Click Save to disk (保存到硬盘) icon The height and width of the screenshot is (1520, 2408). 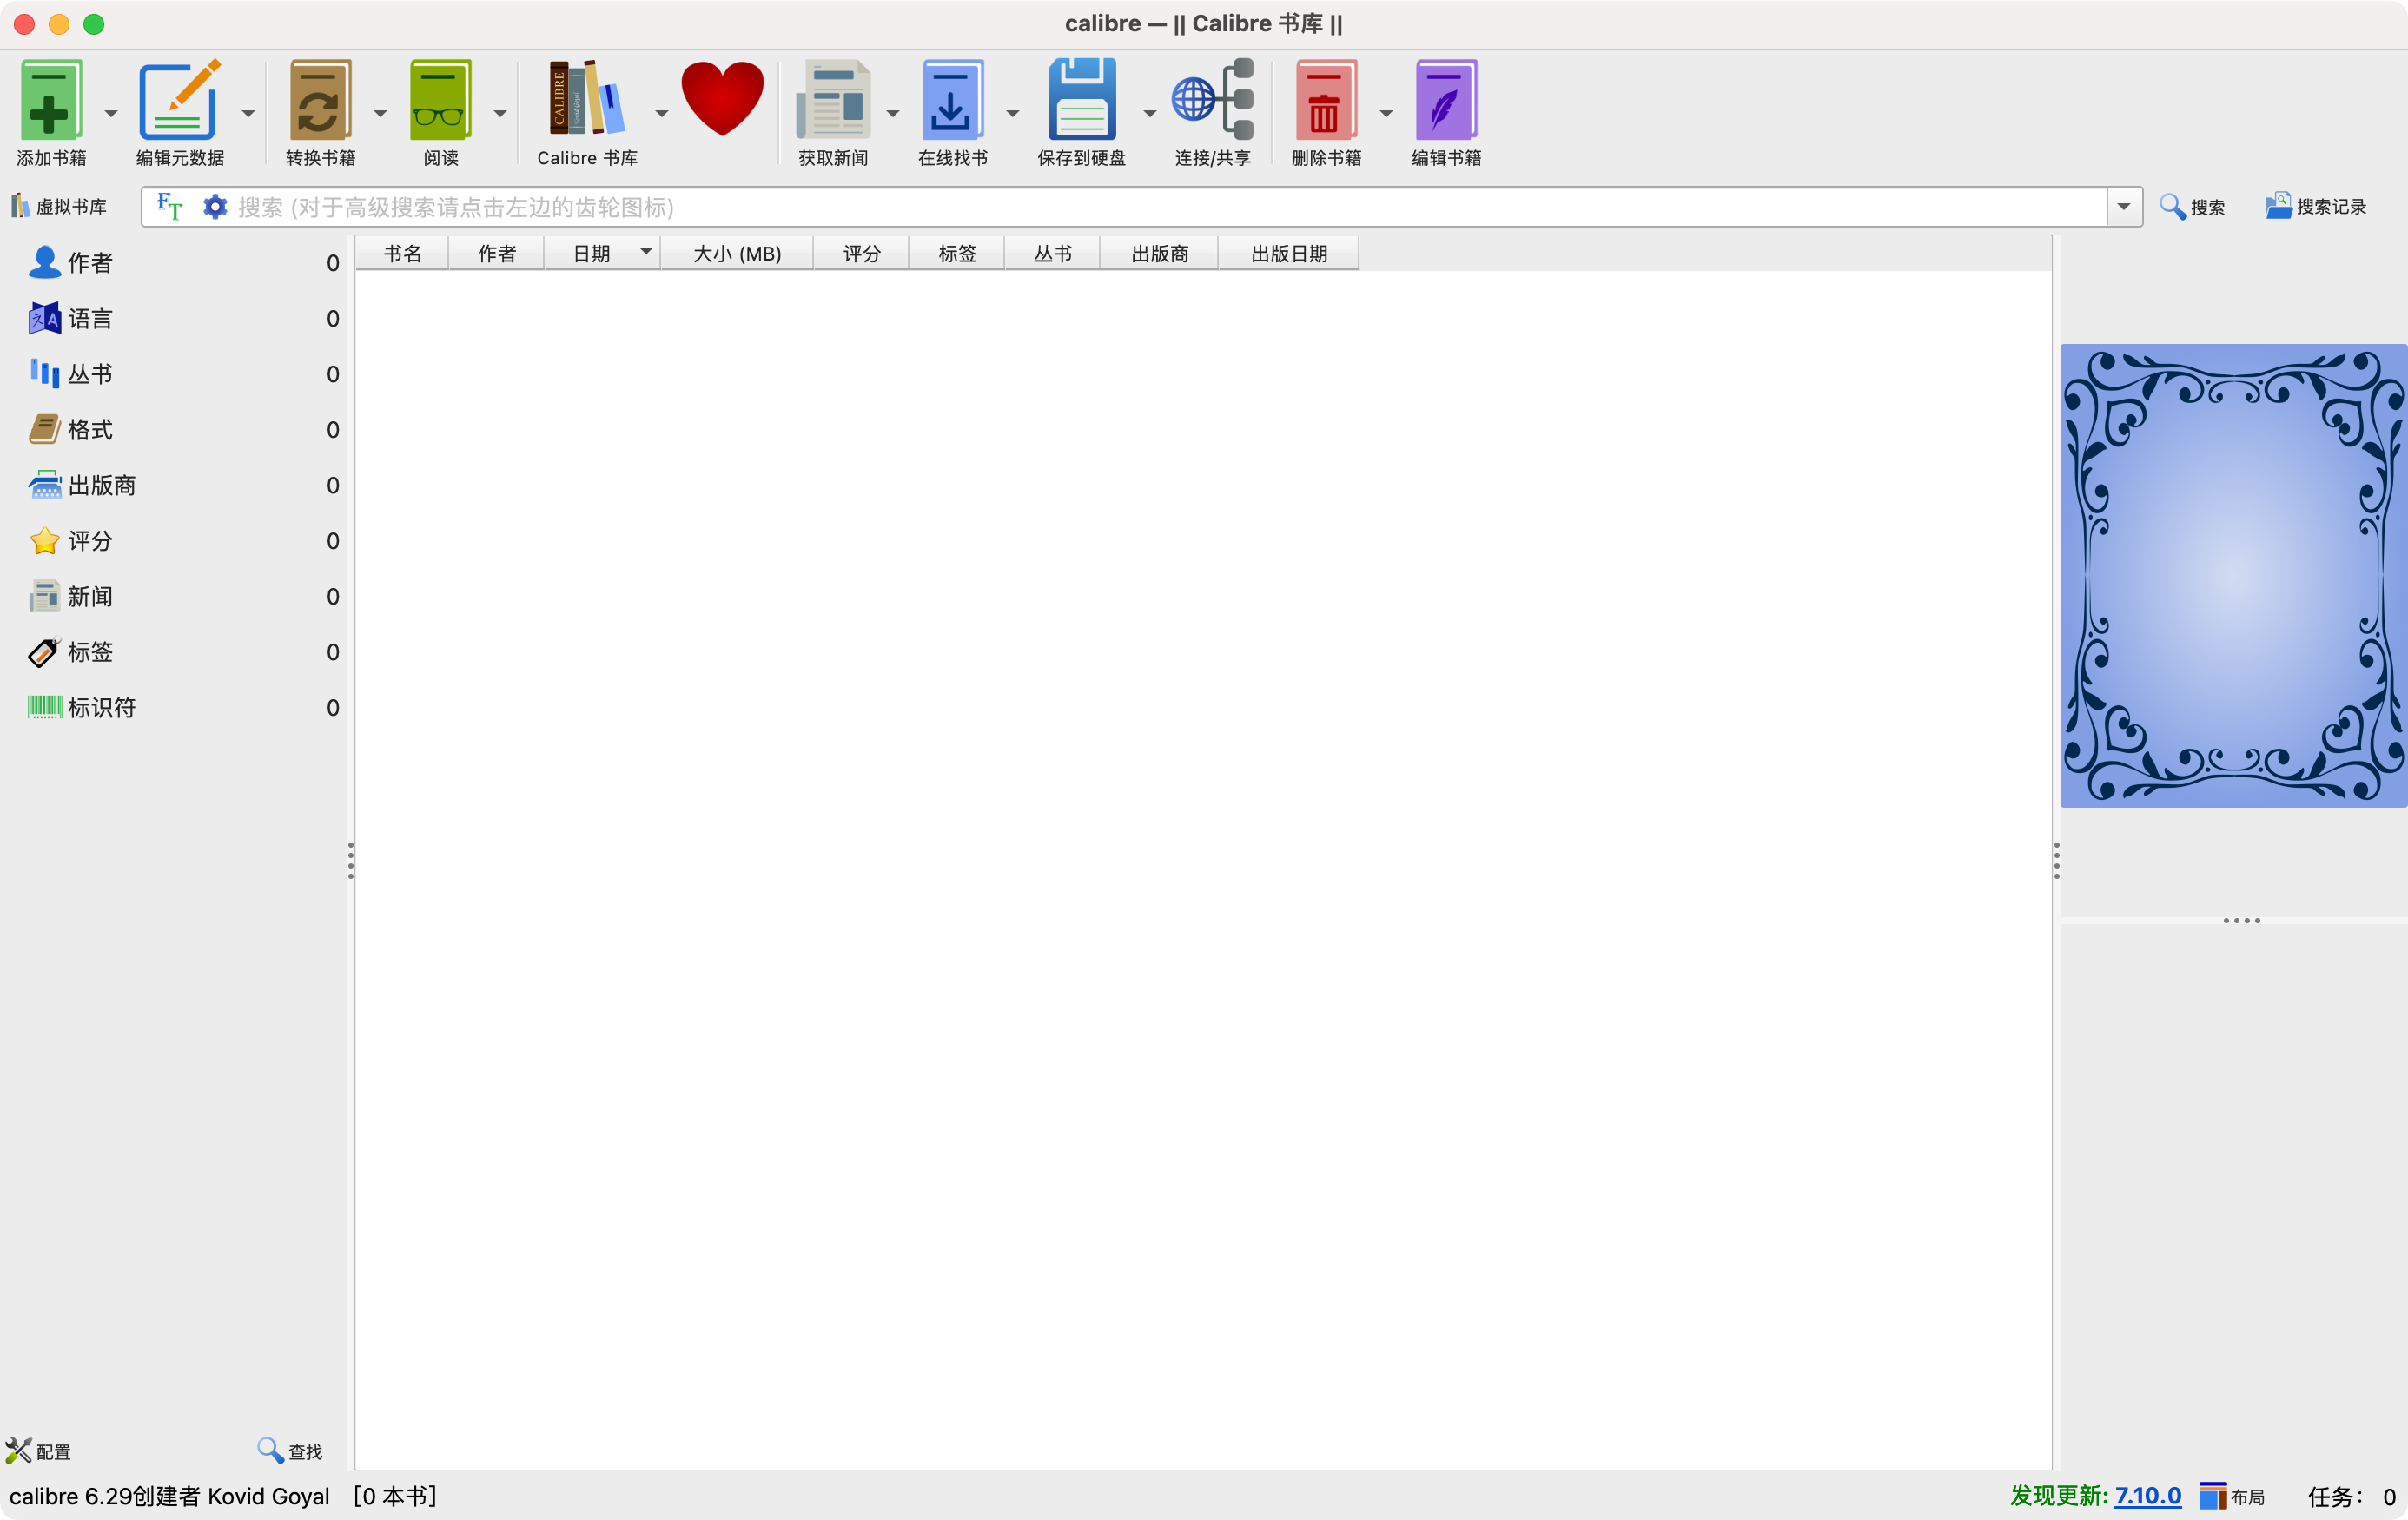coord(1081,100)
